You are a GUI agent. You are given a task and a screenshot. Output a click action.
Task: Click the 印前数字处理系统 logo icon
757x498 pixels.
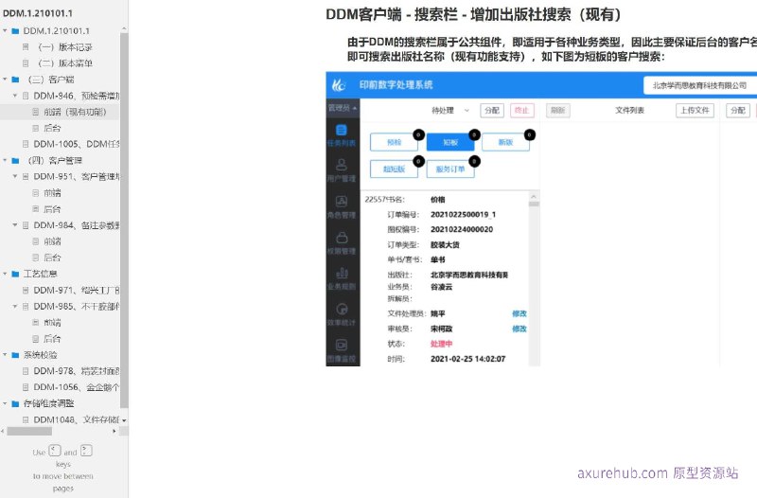(x=339, y=85)
